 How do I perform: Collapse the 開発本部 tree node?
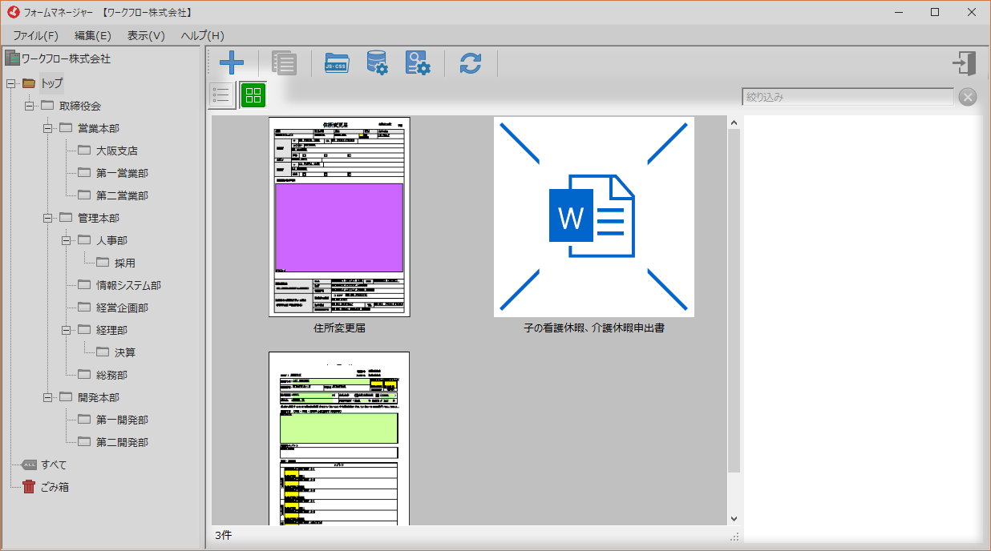click(48, 397)
